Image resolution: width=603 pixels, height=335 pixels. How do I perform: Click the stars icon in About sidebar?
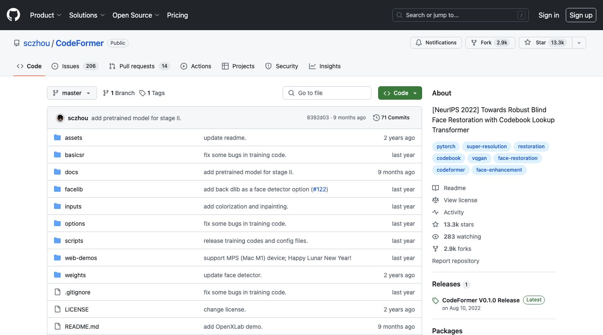435,224
